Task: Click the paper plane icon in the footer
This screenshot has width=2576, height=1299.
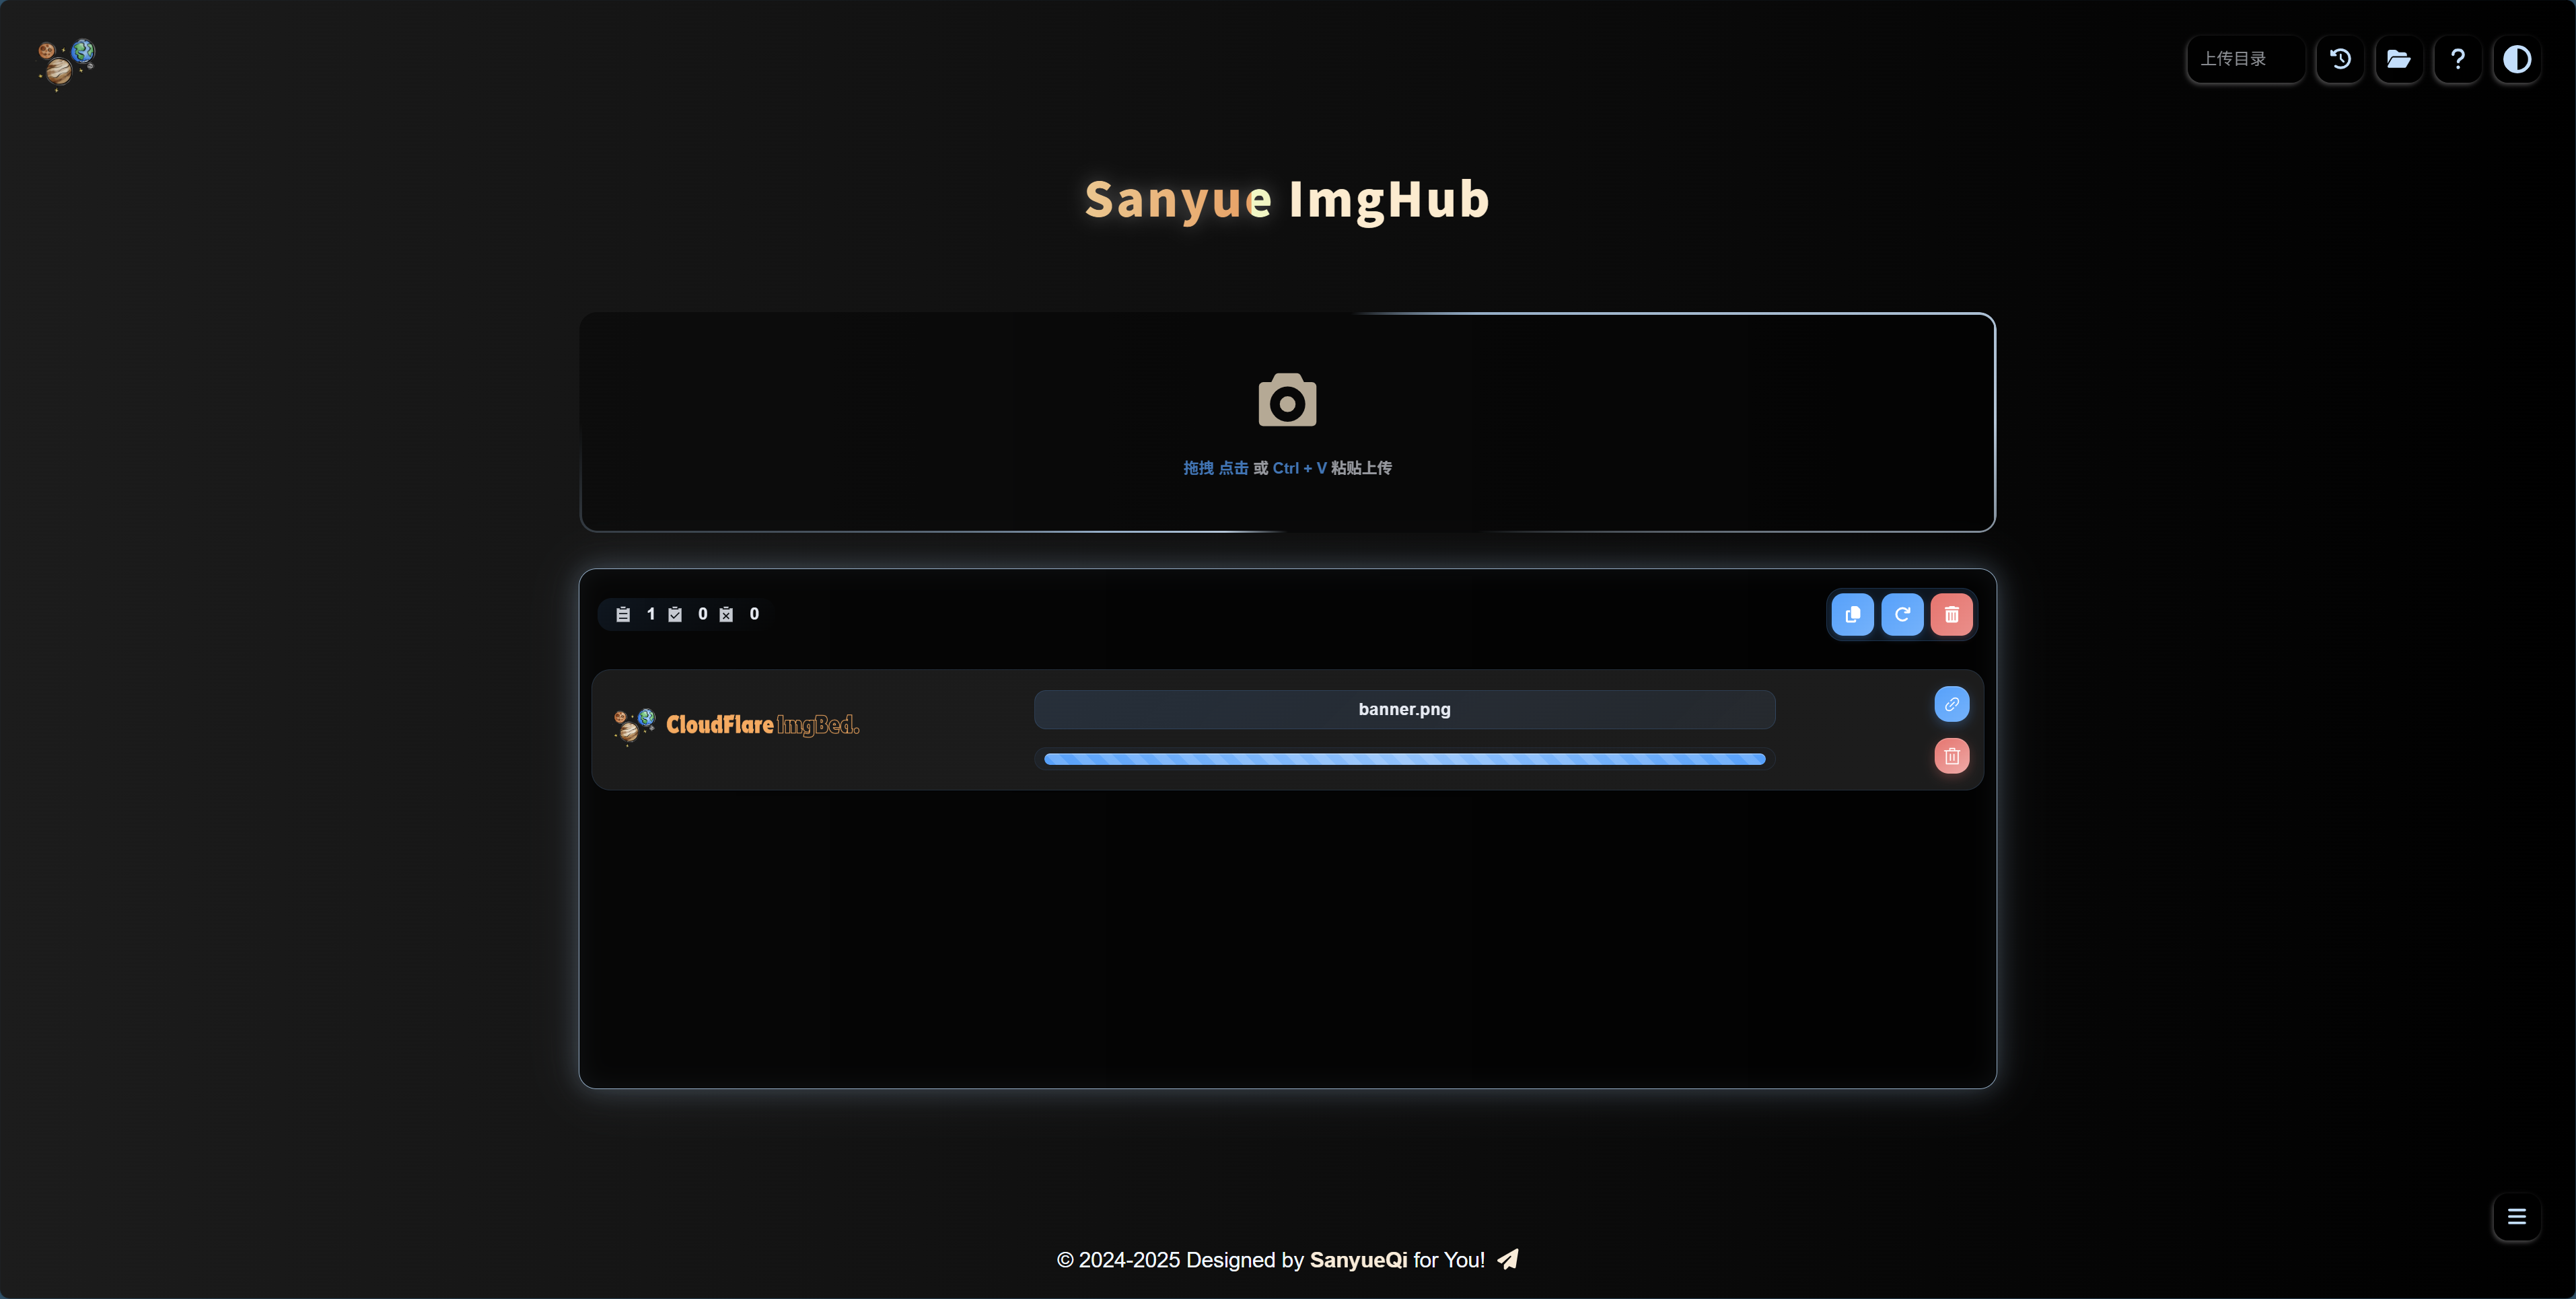Action: click(1508, 1259)
